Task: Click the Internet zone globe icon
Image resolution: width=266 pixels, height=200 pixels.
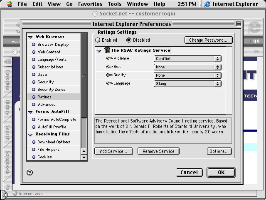Action: pos(15,193)
